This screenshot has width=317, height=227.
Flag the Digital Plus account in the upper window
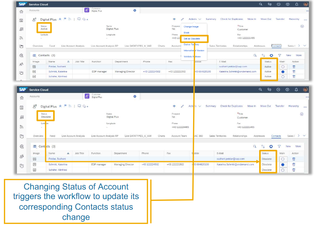point(65,19)
